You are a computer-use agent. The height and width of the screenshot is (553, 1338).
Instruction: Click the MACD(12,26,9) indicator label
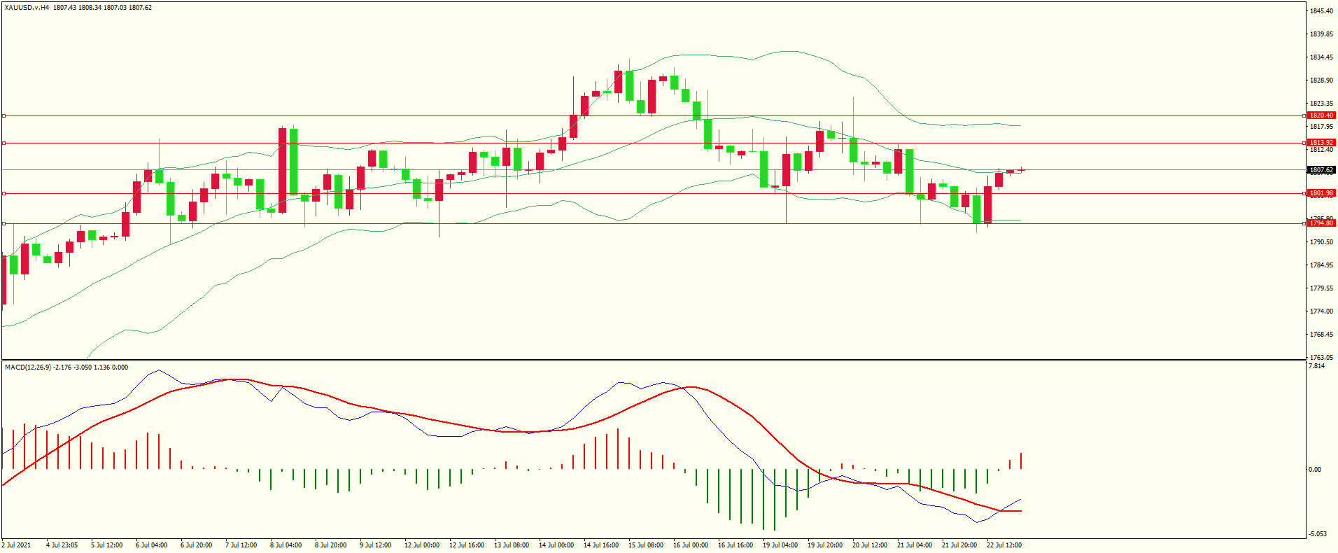28,367
